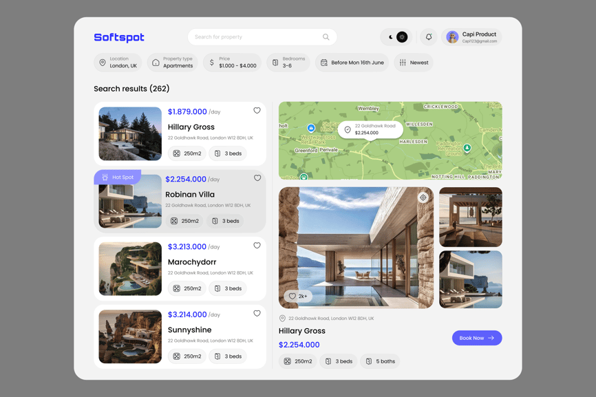Click the Book Now button
Screen dimensions: 596x397
click(476, 338)
